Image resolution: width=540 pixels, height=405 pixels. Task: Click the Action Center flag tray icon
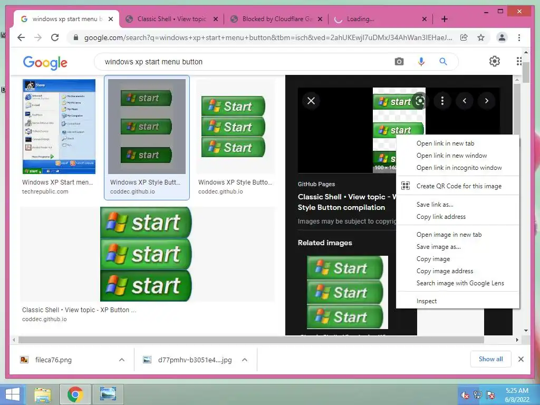[490, 395]
